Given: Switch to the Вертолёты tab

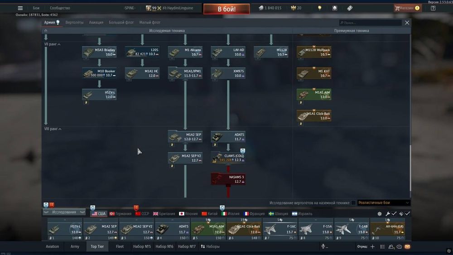Looking at the screenshot, I should click(x=74, y=22).
